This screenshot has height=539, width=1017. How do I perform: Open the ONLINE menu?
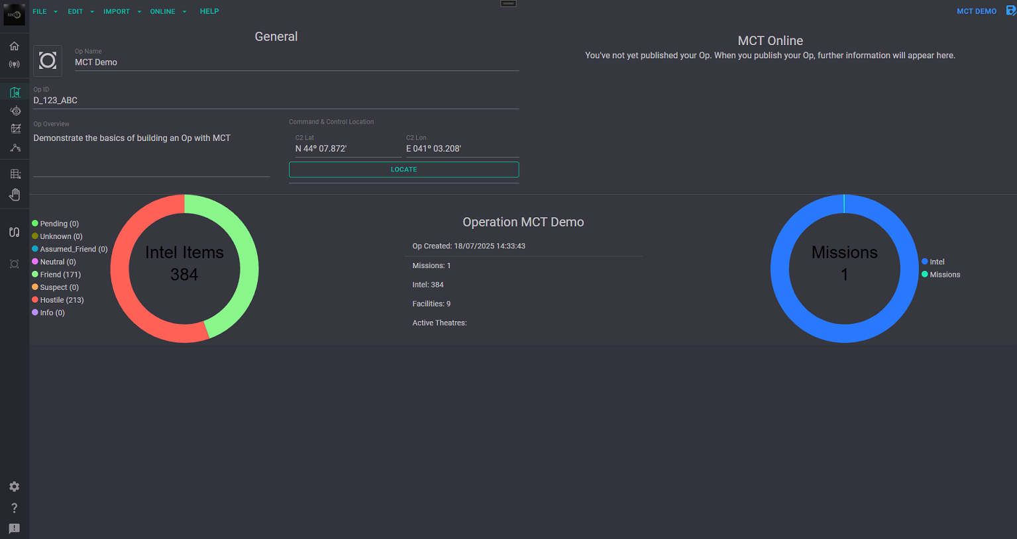pos(168,11)
